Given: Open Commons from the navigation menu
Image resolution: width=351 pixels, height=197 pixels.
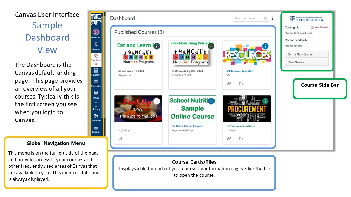Looking at the screenshot, I should [96, 118].
